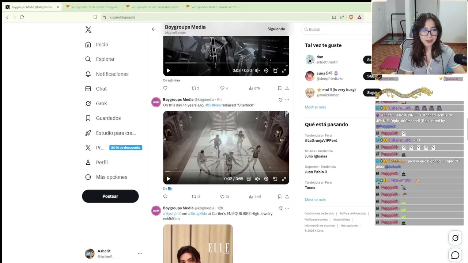
Task: Open Premium with 50 % de descuento
Action: click(113, 148)
